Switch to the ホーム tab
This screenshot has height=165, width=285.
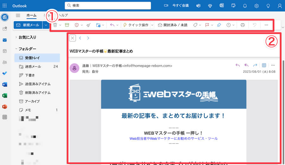pyautogui.click(x=31, y=15)
